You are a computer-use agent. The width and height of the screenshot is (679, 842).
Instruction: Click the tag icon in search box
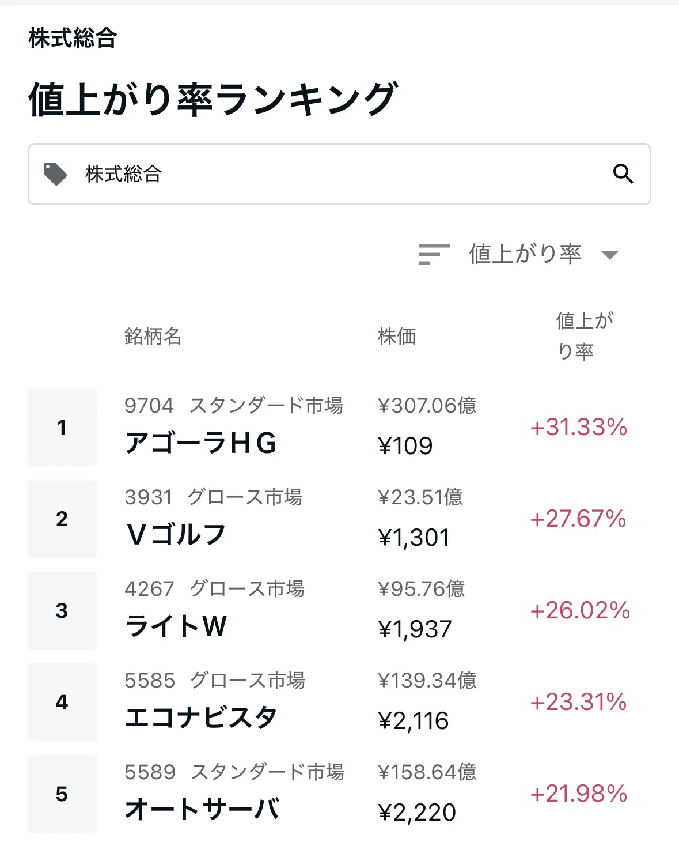(x=55, y=174)
